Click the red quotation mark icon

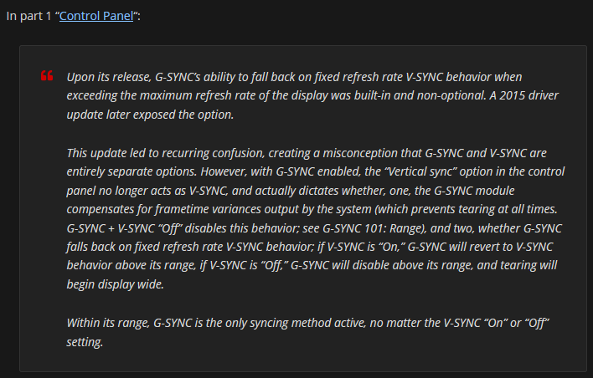(47, 75)
